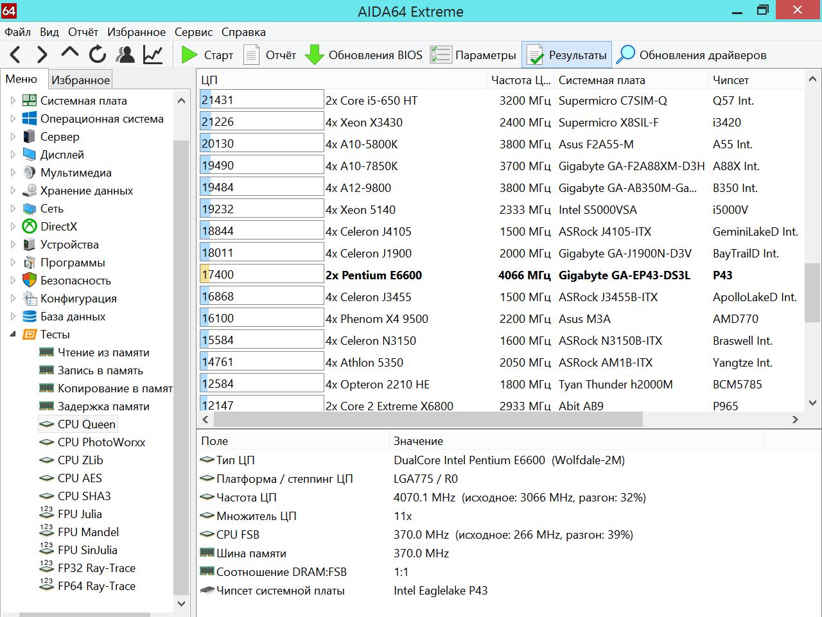Viewport: 822px width, 617px height.
Task: Select Копирование в память test
Action: pos(115,388)
